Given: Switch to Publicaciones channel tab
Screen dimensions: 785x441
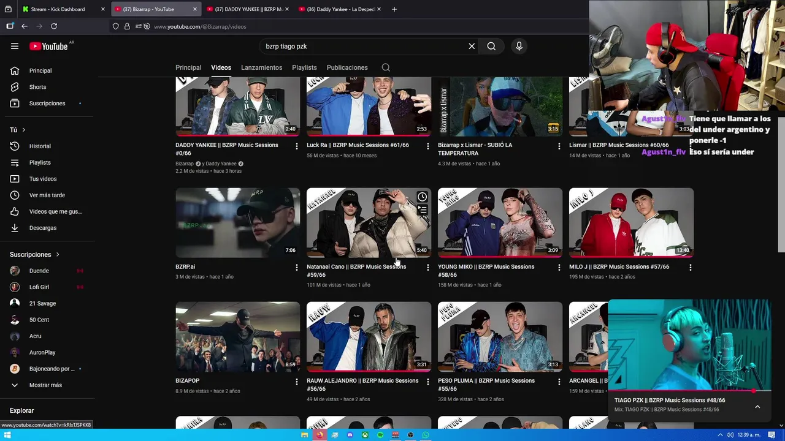Looking at the screenshot, I should 347,67.
